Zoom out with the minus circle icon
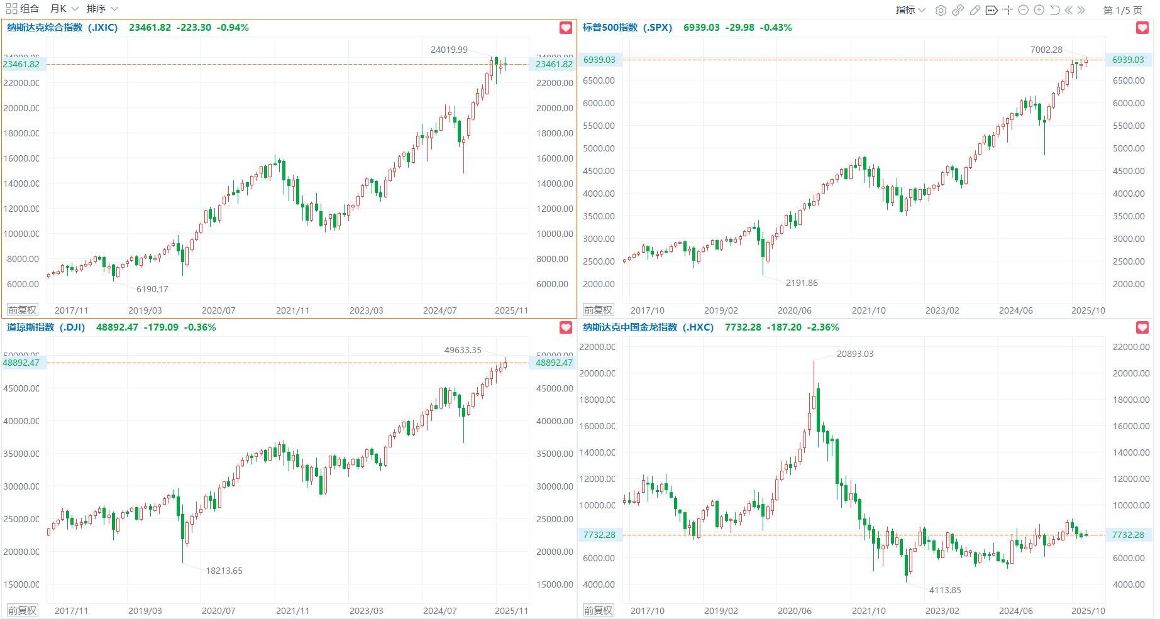This screenshot has width=1160, height=619. pyautogui.click(x=1023, y=10)
